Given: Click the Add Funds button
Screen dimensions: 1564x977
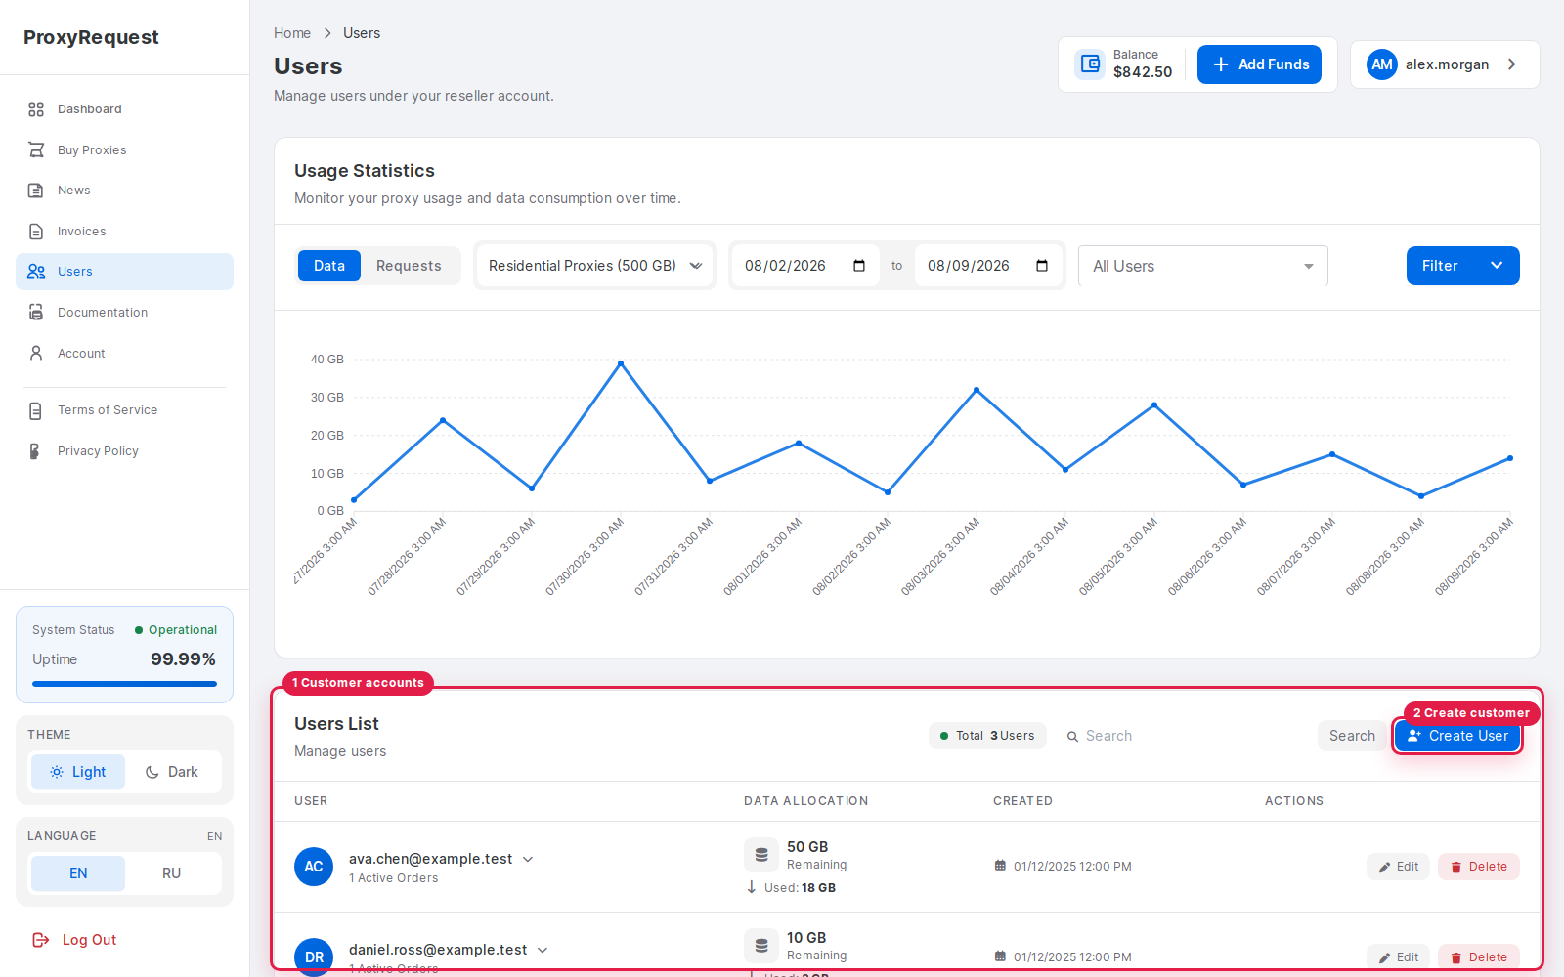Looking at the screenshot, I should pyautogui.click(x=1259, y=64).
